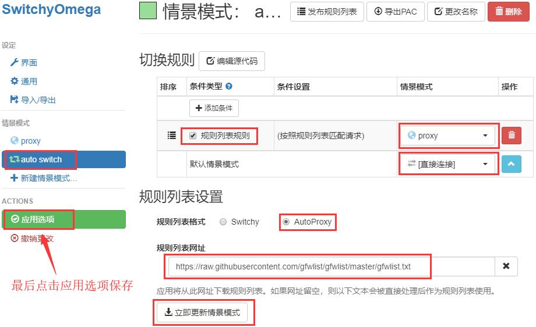Click the blue move-up arrow button

(x=511, y=164)
